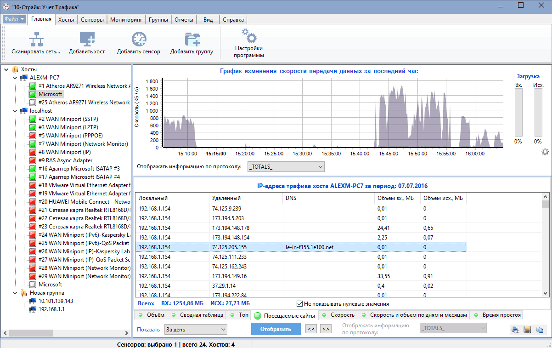Click the green icon of #16 Адаптер Microsoft ISATAP #3
Image resolution: width=552 pixels, height=348 pixels.
click(x=33, y=169)
